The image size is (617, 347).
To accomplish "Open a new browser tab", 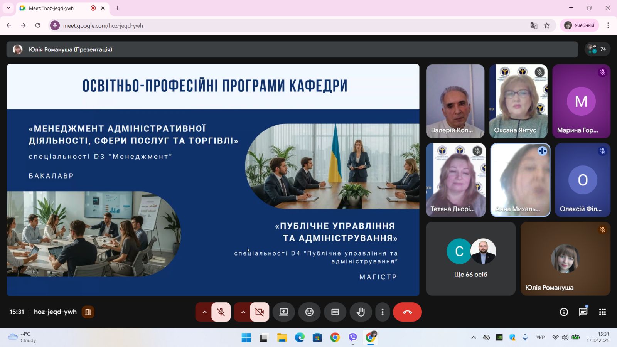I will pyautogui.click(x=118, y=8).
